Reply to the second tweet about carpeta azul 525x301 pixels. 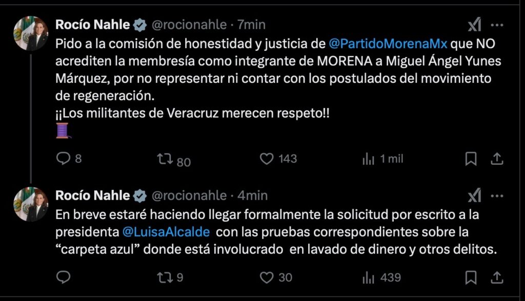[63, 277]
